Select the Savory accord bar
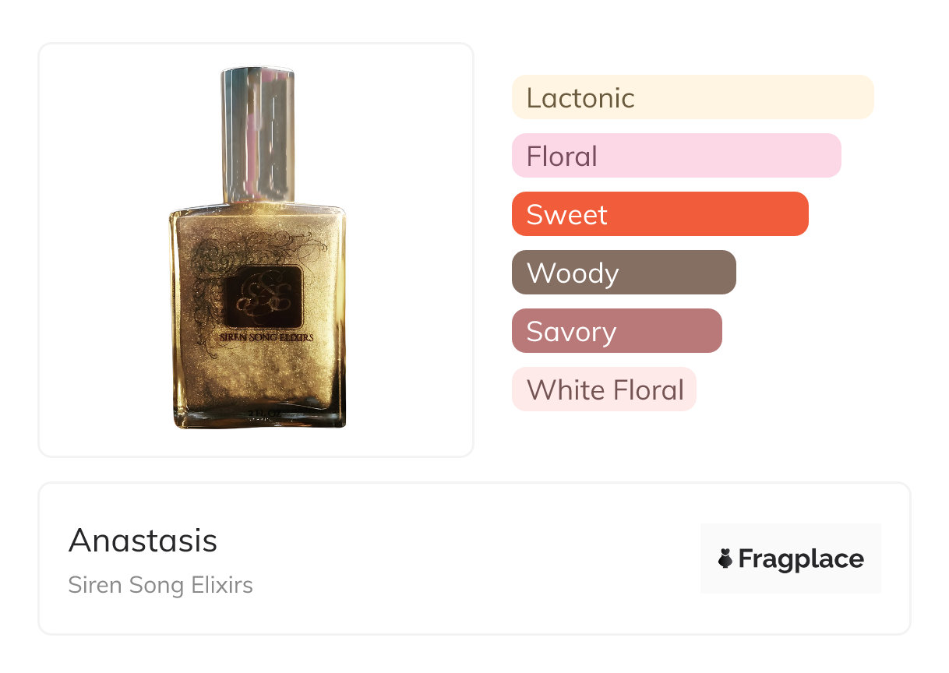This screenshot has height=673, width=949. pos(616,331)
